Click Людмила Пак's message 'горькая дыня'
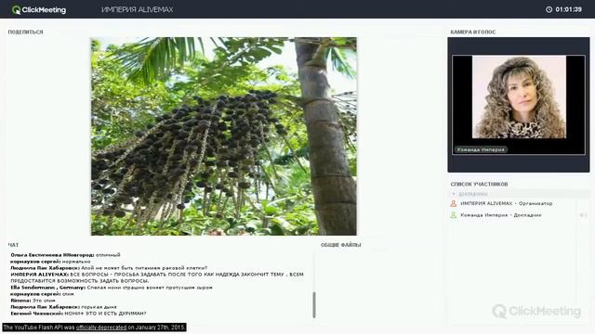The image size is (595, 334). click(64, 307)
